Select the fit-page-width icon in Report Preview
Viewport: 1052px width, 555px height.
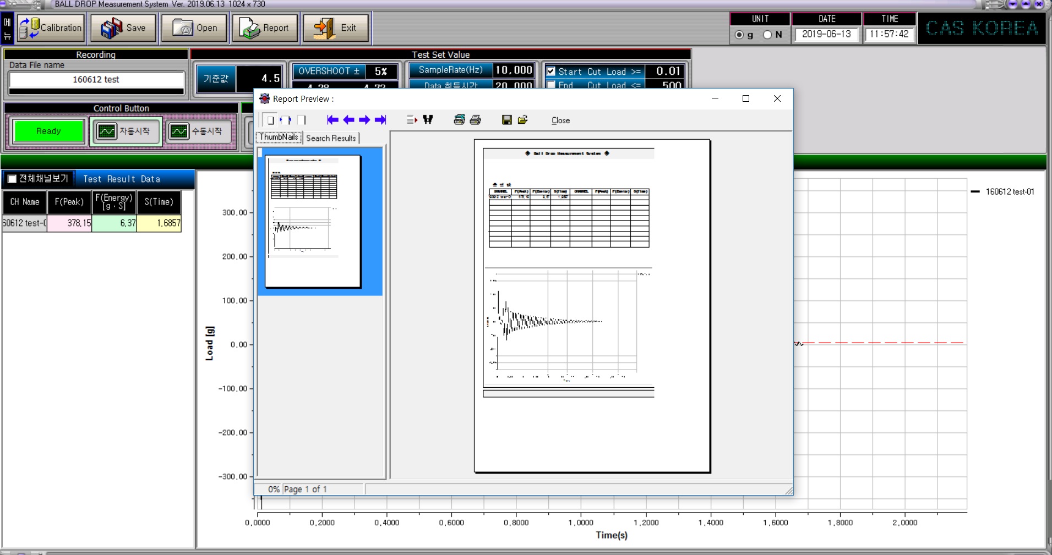pyautogui.click(x=286, y=120)
